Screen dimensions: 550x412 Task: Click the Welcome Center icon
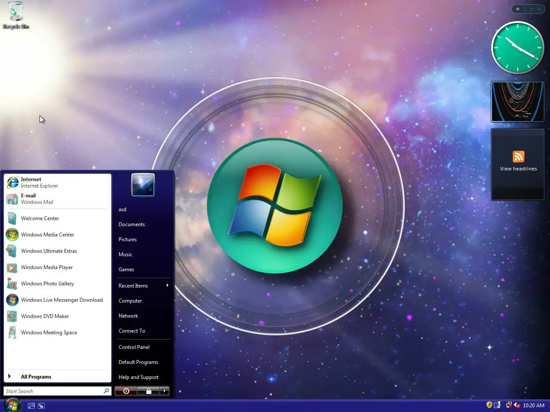[x=12, y=218]
